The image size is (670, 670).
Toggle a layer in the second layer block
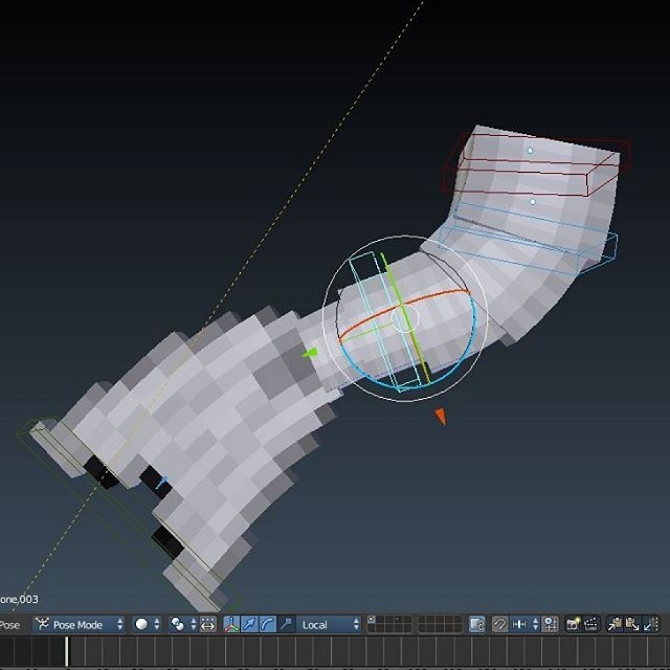(425, 620)
